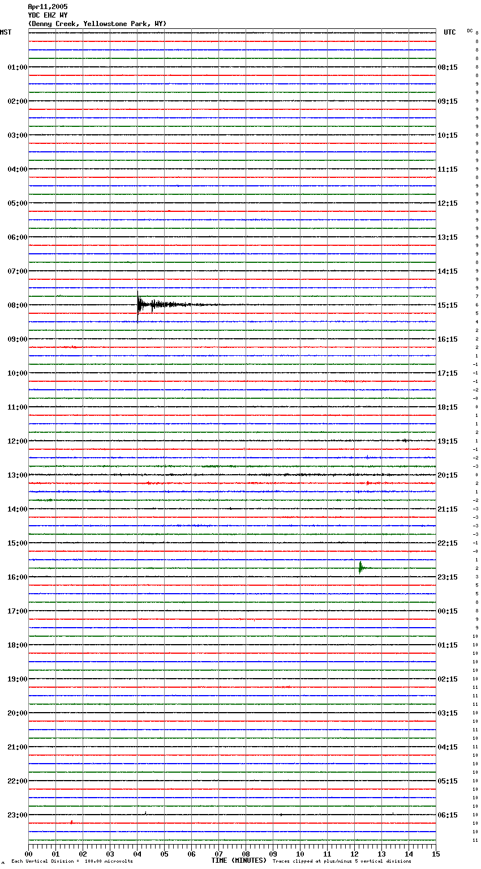
Task: Click the 10 minute tick on bottom axis
Action: 300,854
